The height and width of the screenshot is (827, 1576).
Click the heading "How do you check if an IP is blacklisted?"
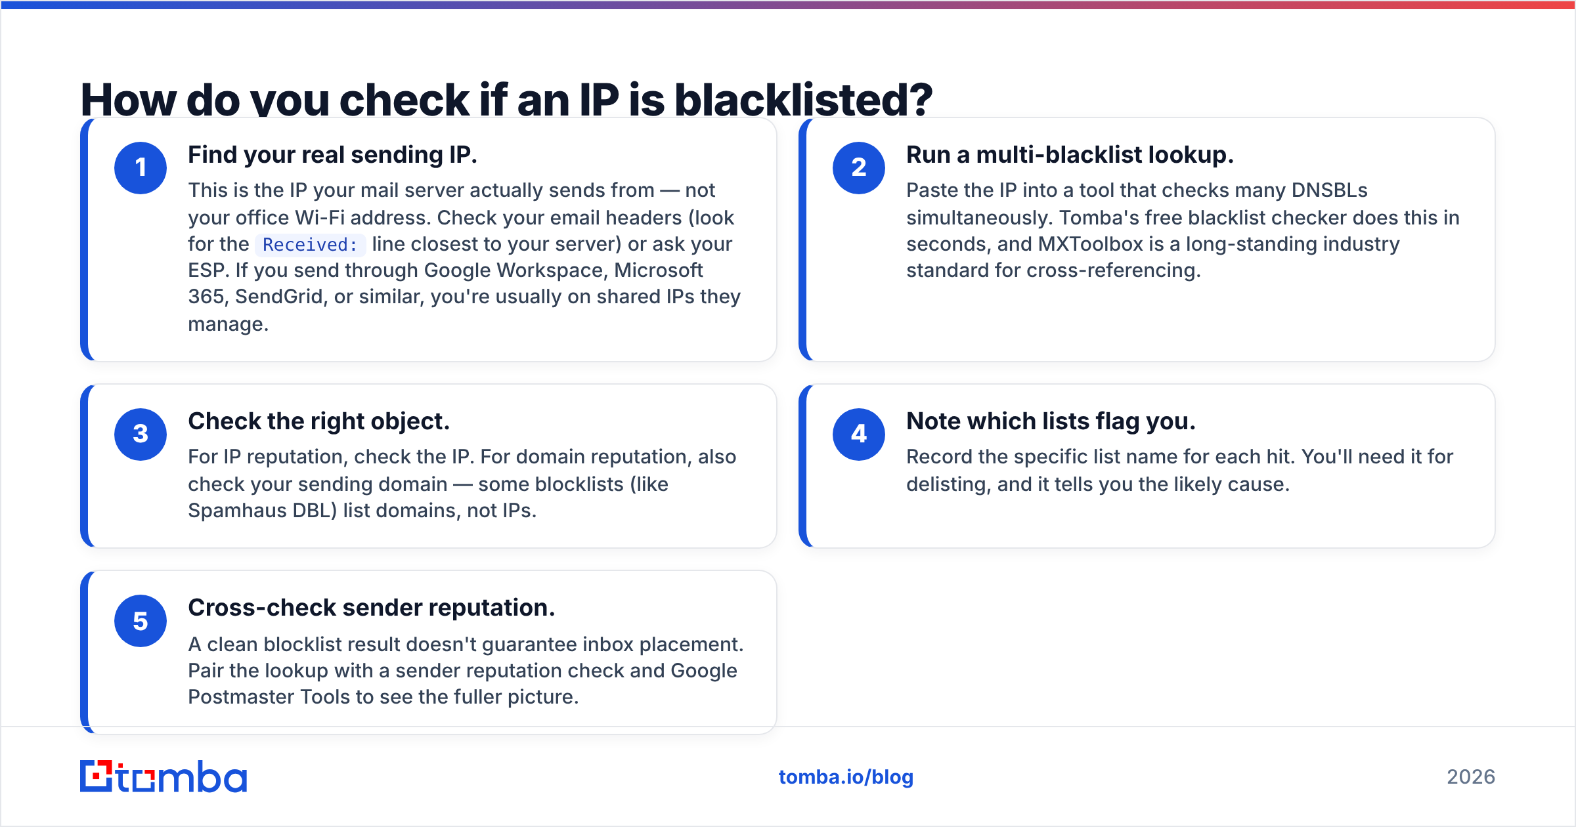pyautogui.click(x=506, y=100)
